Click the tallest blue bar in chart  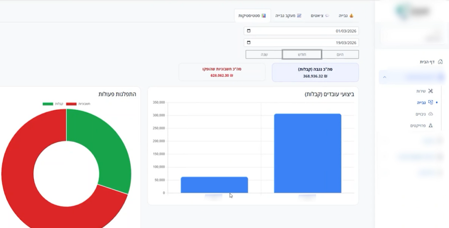(307, 153)
